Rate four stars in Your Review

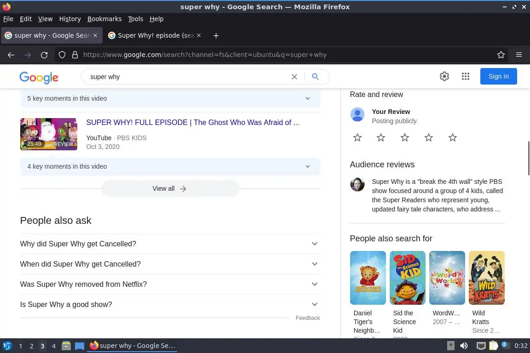429,137
